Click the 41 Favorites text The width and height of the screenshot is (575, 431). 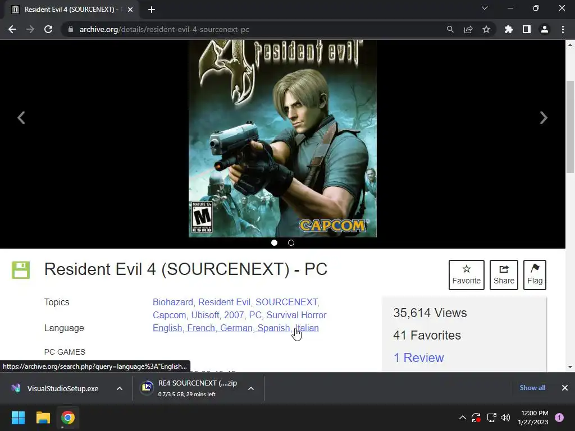click(427, 336)
